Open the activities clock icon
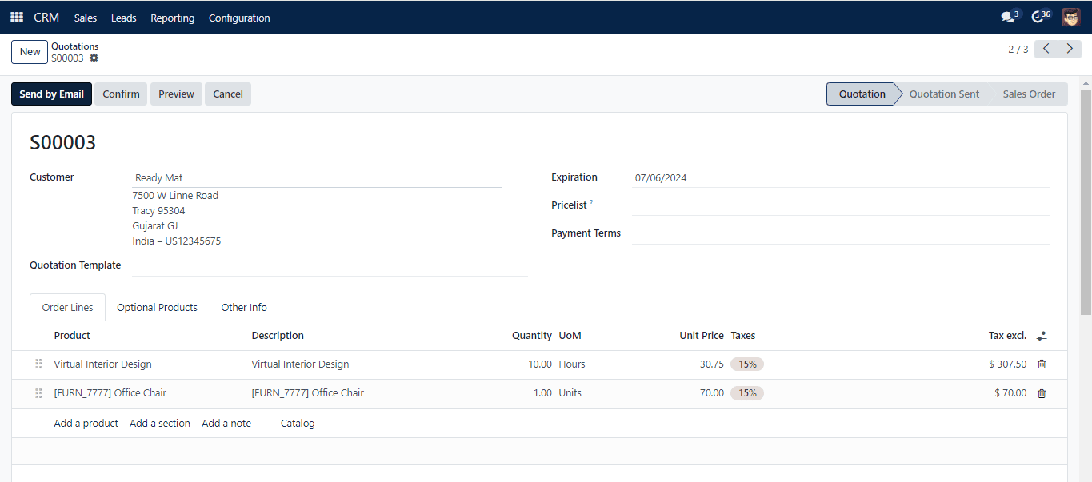This screenshot has height=482, width=1092. [1038, 17]
